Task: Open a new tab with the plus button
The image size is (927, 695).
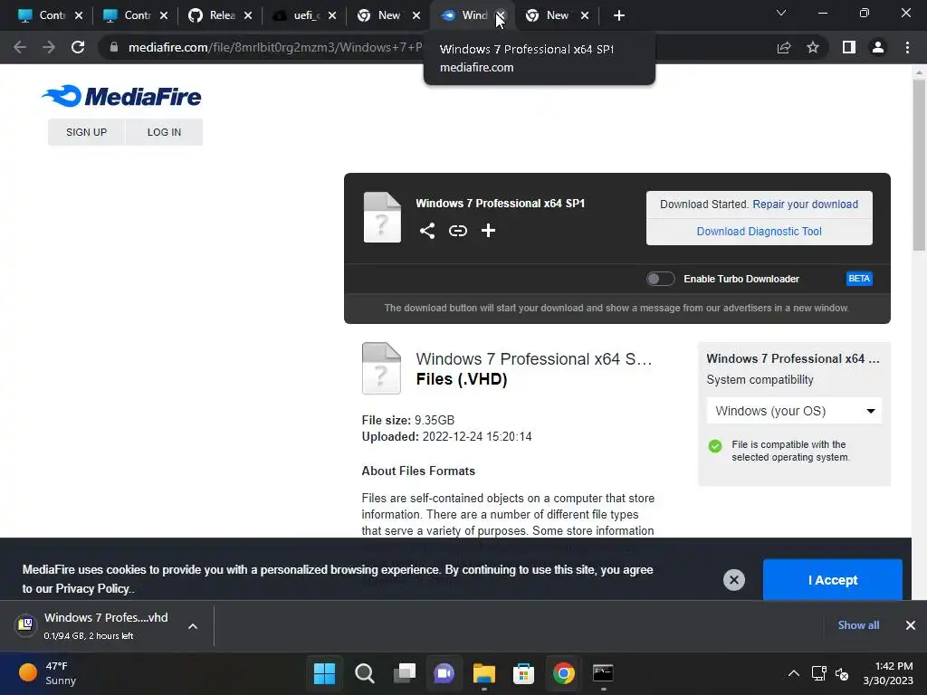Action: 619,15
